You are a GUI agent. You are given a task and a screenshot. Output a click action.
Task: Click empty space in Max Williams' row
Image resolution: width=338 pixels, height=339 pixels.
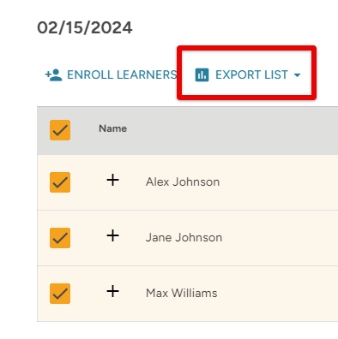pyautogui.click(x=281, y=294)
